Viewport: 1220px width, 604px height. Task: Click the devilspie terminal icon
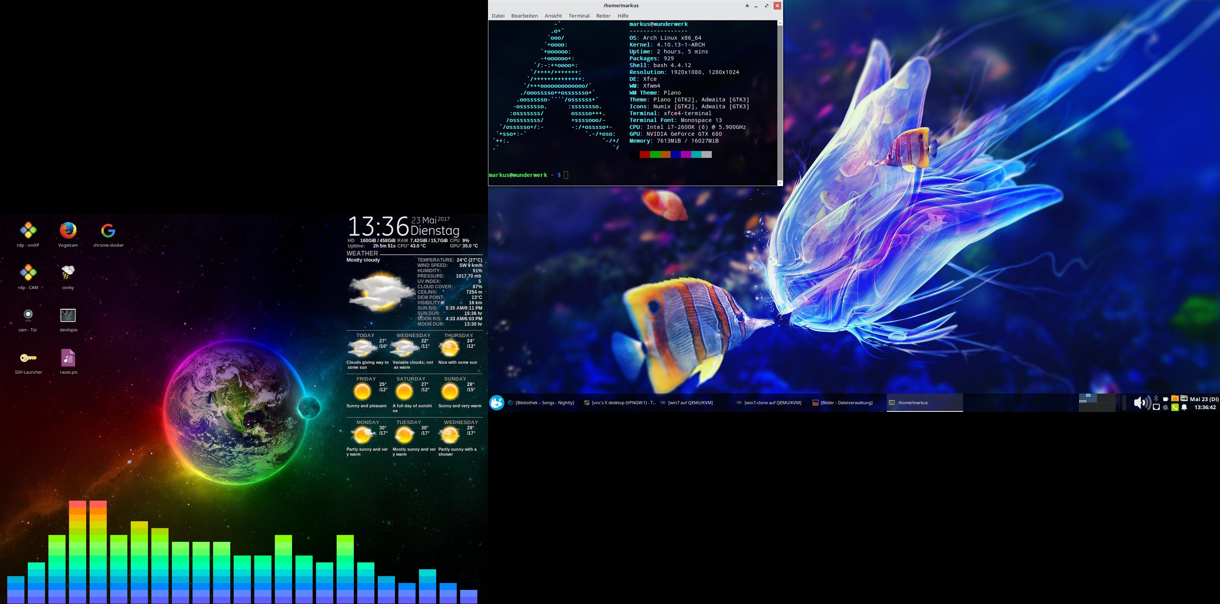click(x=68, y=315)
